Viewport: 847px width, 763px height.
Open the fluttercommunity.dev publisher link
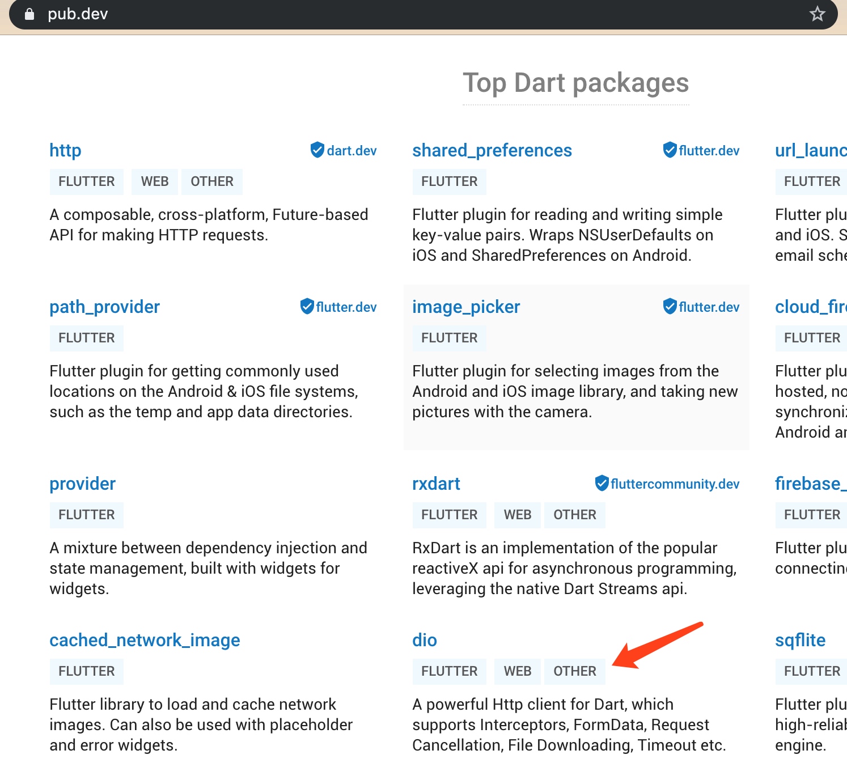point(675,484)
